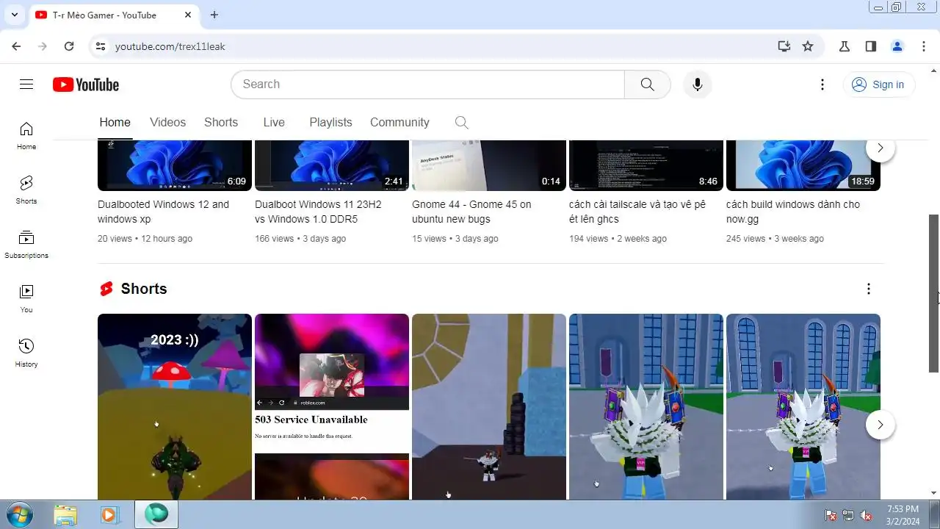Play the 0:14 video thumbnail
Image resolution: width=940 pixels, height=529 pixels.
489,165
